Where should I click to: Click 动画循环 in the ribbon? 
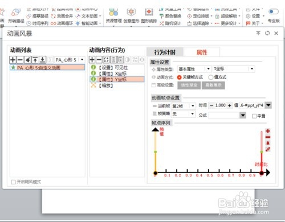62,23
